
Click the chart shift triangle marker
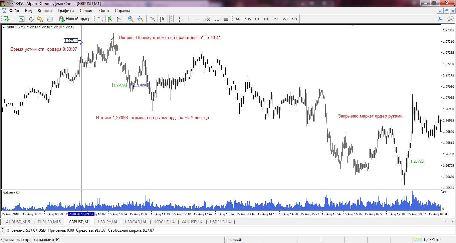point(353,25)
